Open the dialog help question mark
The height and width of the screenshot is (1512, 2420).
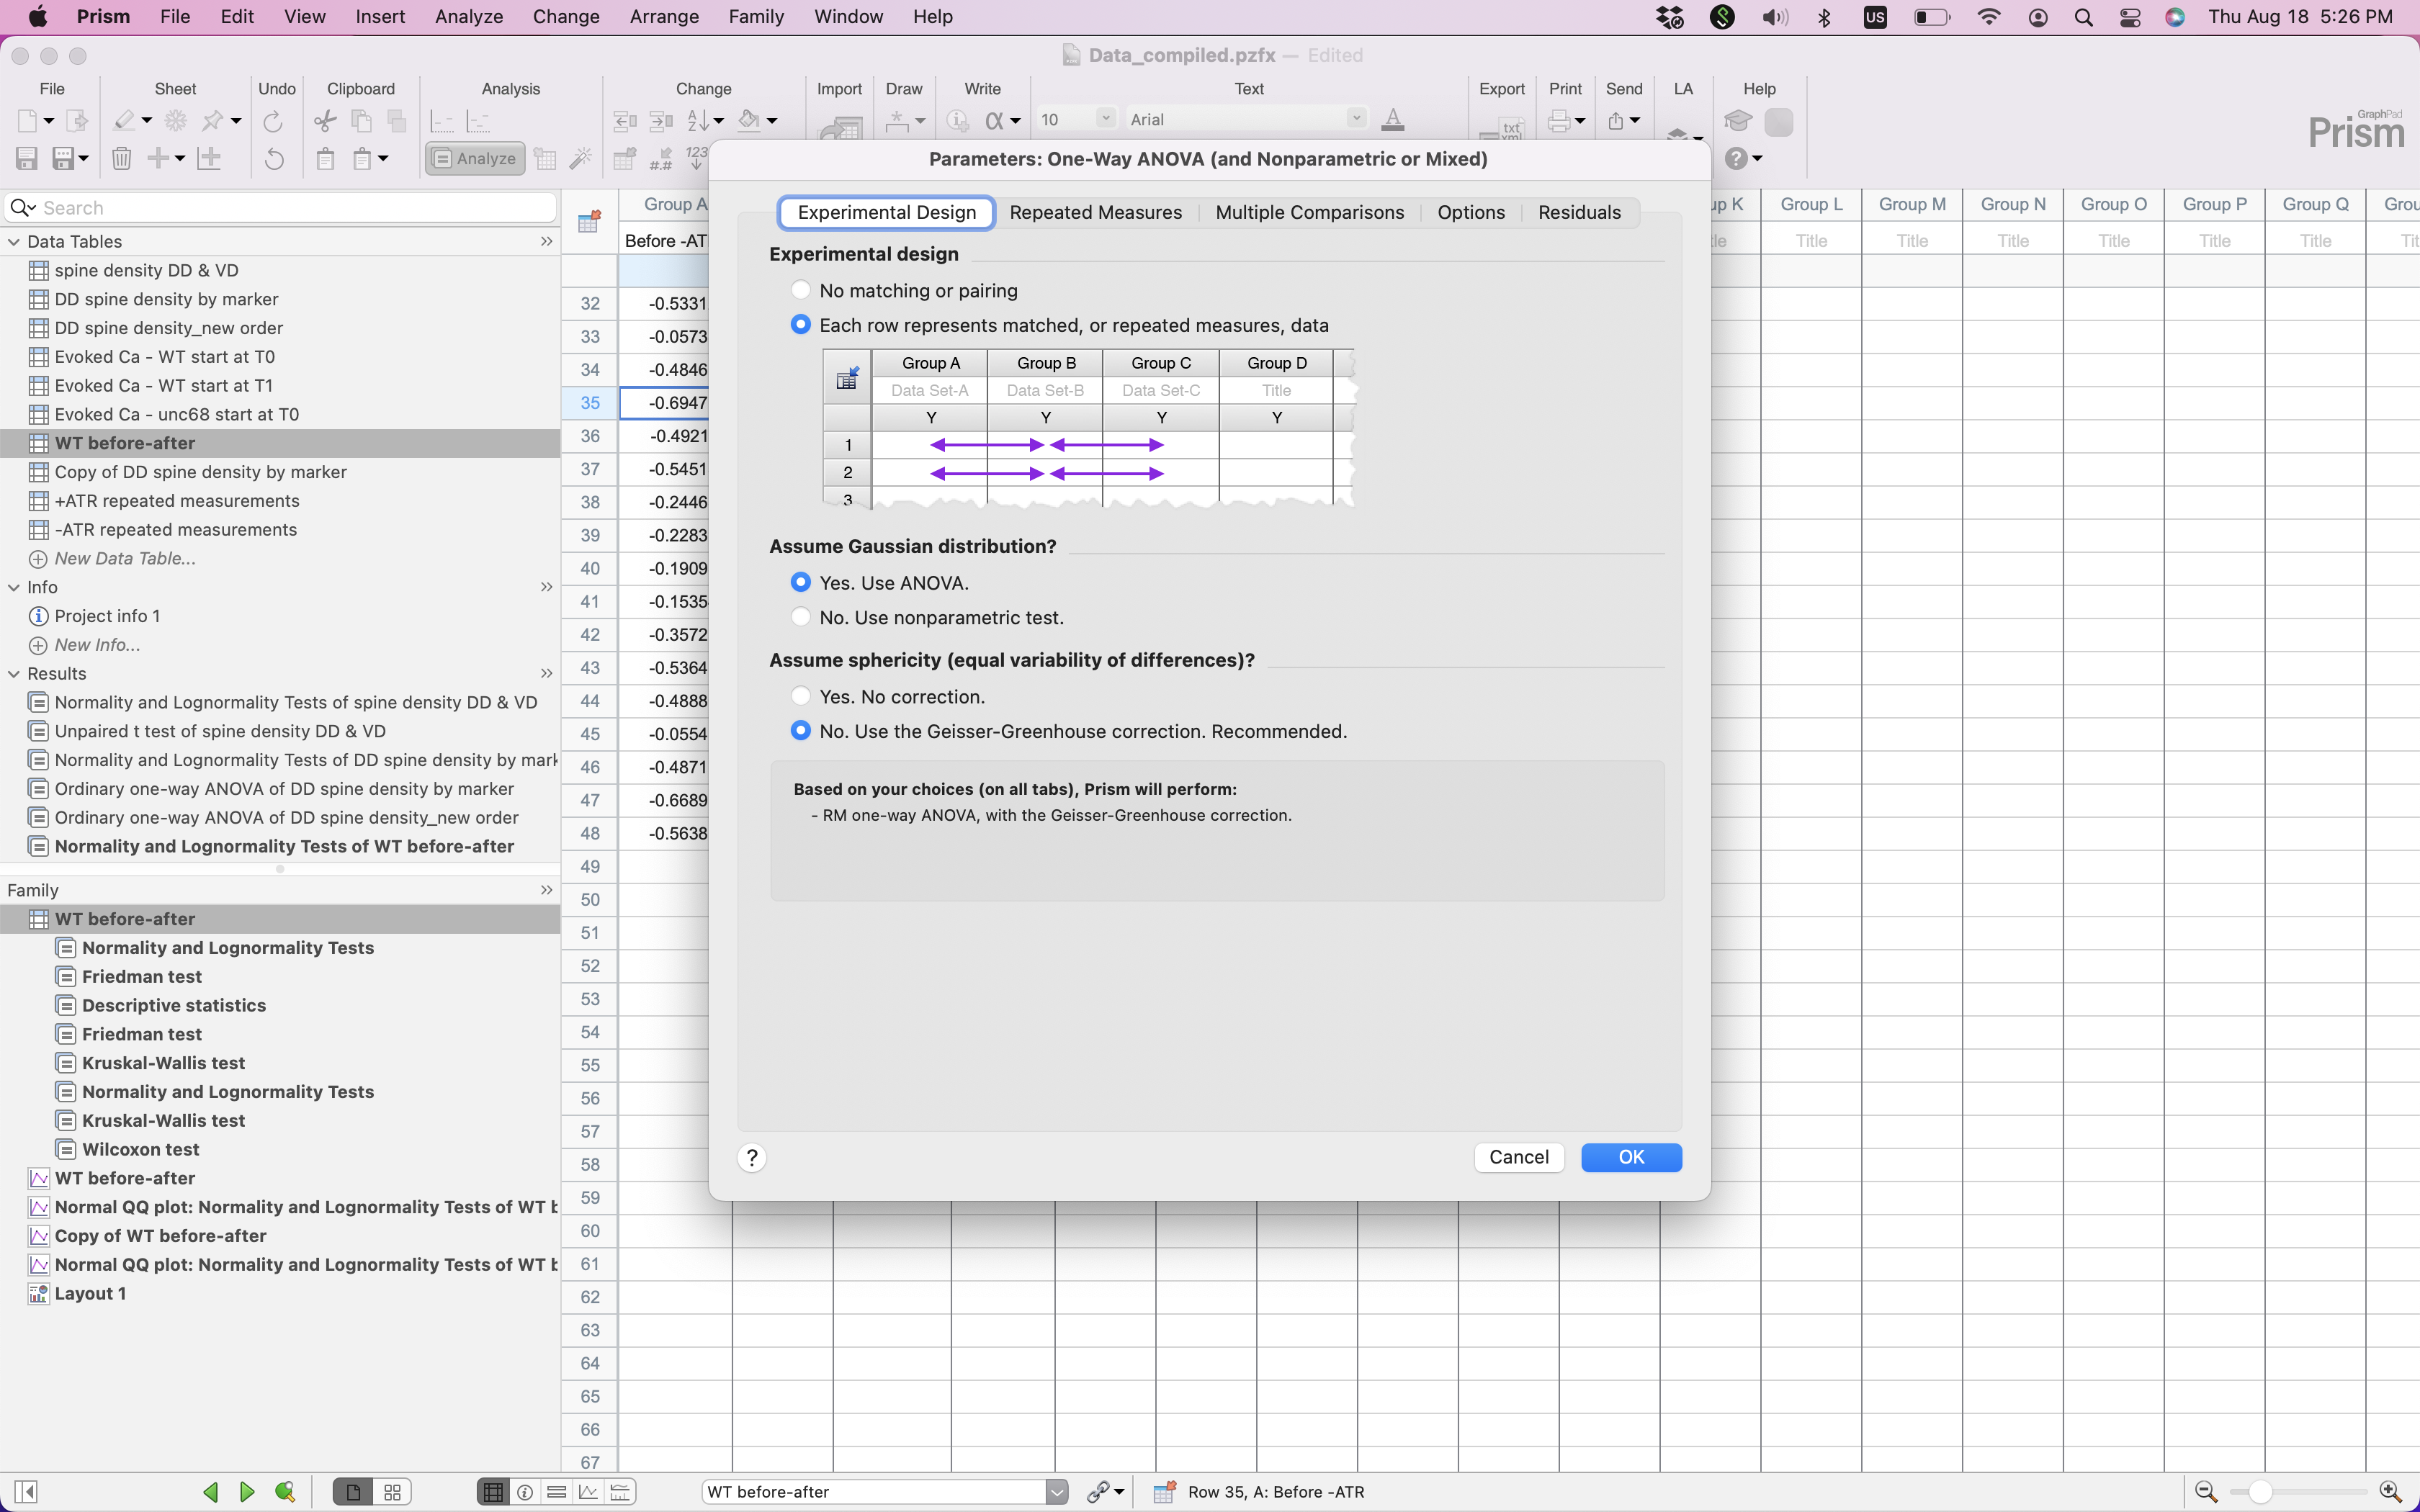(752, 1157)
